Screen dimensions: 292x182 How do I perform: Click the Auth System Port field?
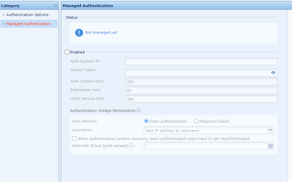click(x=201, y=81)
